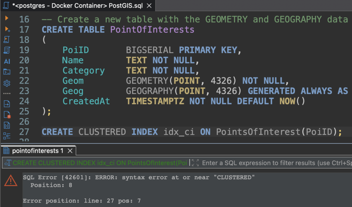Show the execution log with red error badge
The height and width of the screenshot is (207, 352).
pos(7,114)
